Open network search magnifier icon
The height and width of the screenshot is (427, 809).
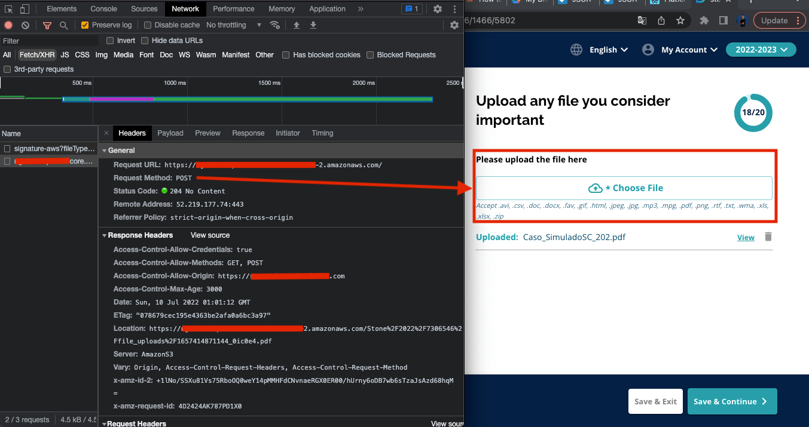click(63, 25)
